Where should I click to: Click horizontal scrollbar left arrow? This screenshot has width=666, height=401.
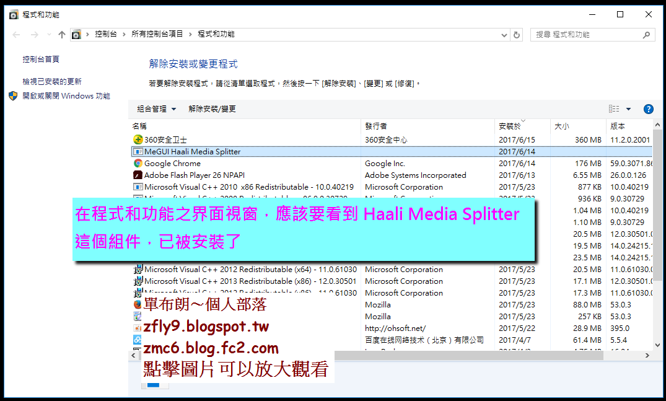tap(134, 355)
